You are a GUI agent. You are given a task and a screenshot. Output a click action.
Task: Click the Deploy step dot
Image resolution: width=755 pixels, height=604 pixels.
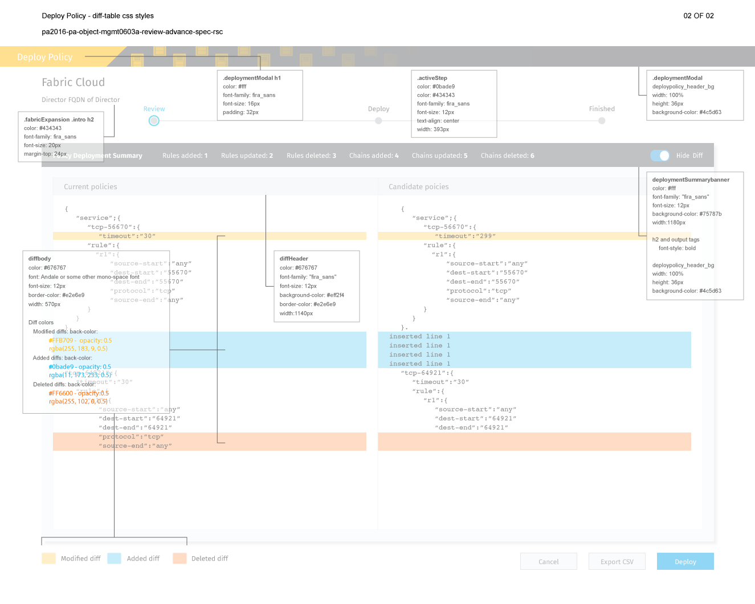(378, 121)
